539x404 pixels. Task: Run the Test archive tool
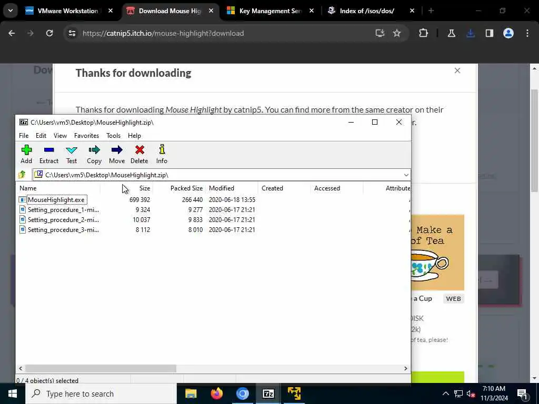(72, 154)
